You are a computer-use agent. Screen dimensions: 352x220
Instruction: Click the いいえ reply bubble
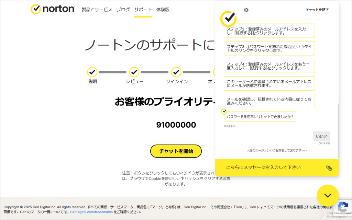321,136
